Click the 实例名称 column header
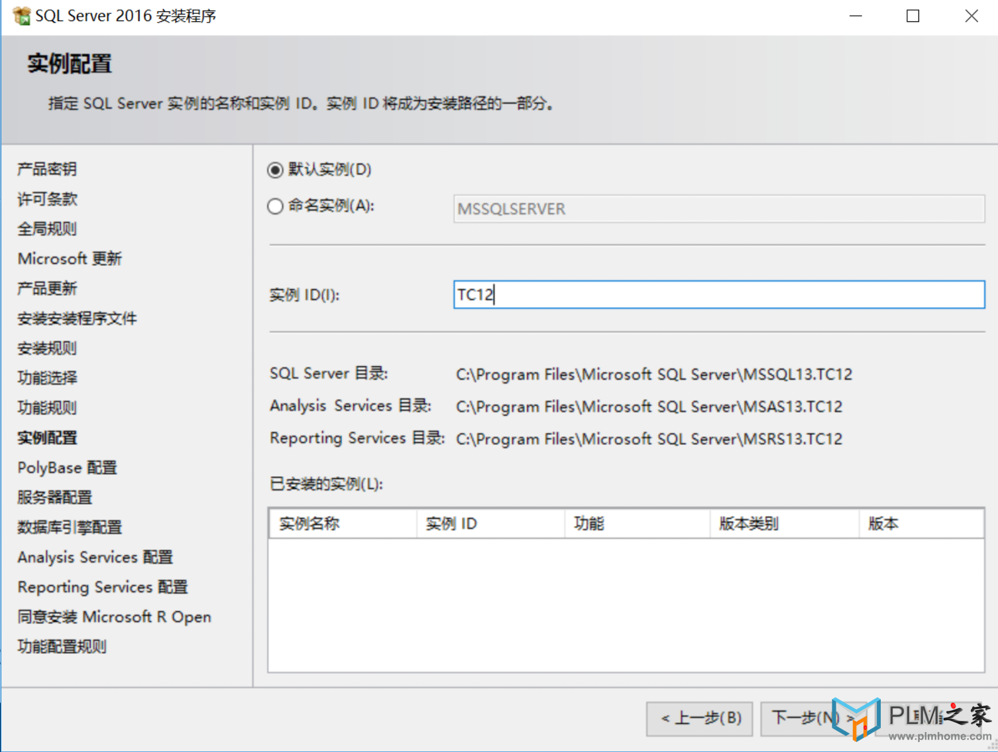 [x=343, y=524]
